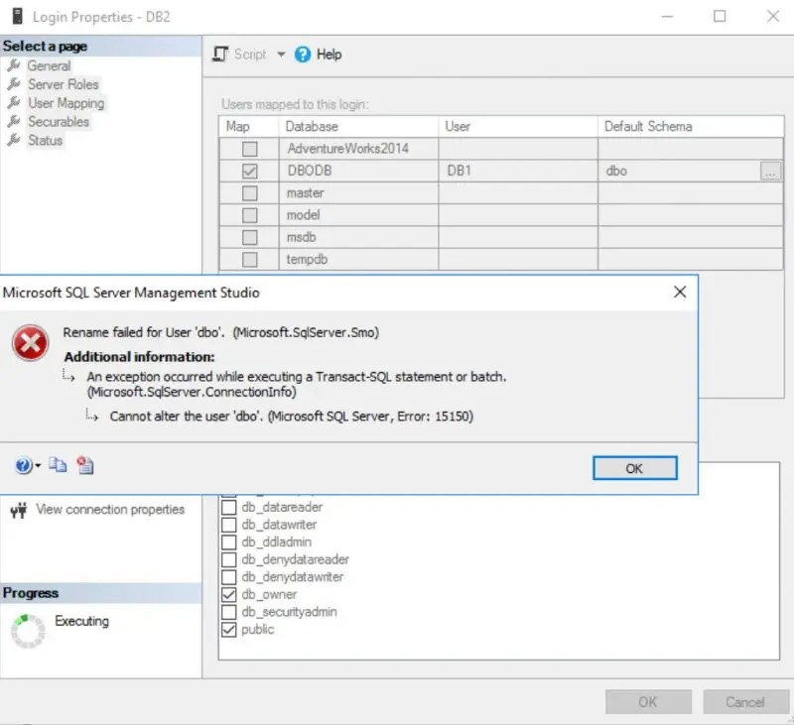Image resolution: width=794 pixels, height=725 pixels.
Task: Click the 'Rename failed for User dbo' message
Action: click(220, 332)
